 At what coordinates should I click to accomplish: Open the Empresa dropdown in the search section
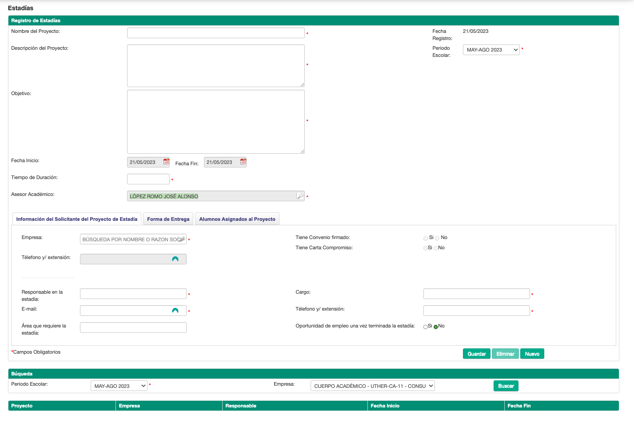pos(372,386)
